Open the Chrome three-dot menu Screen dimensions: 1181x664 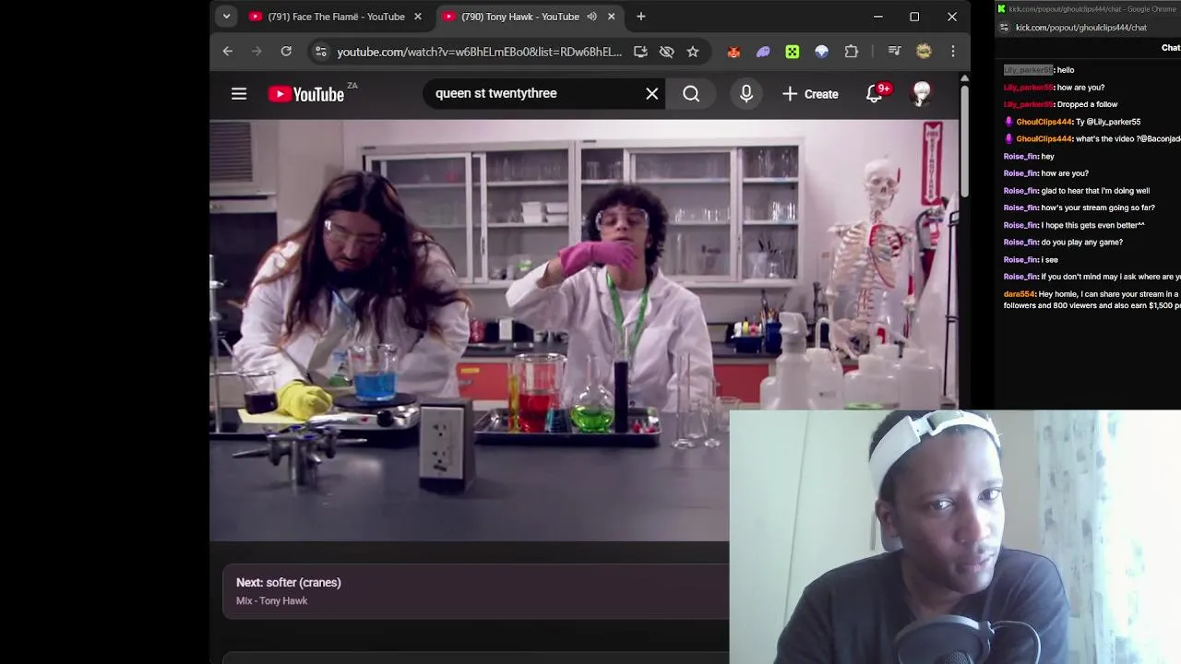953,52
